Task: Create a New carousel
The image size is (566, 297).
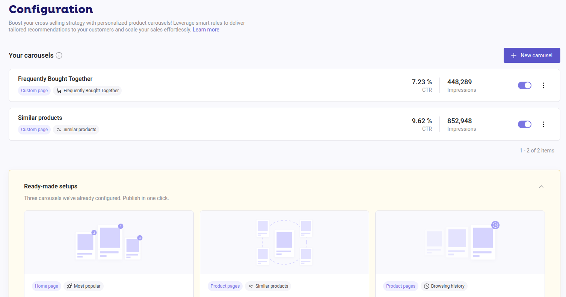Action: [532, 55]
